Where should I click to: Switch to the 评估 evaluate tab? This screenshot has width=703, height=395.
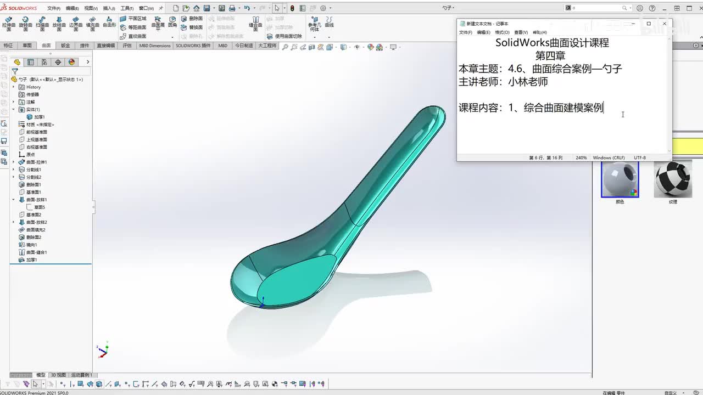tap(127, 46)
